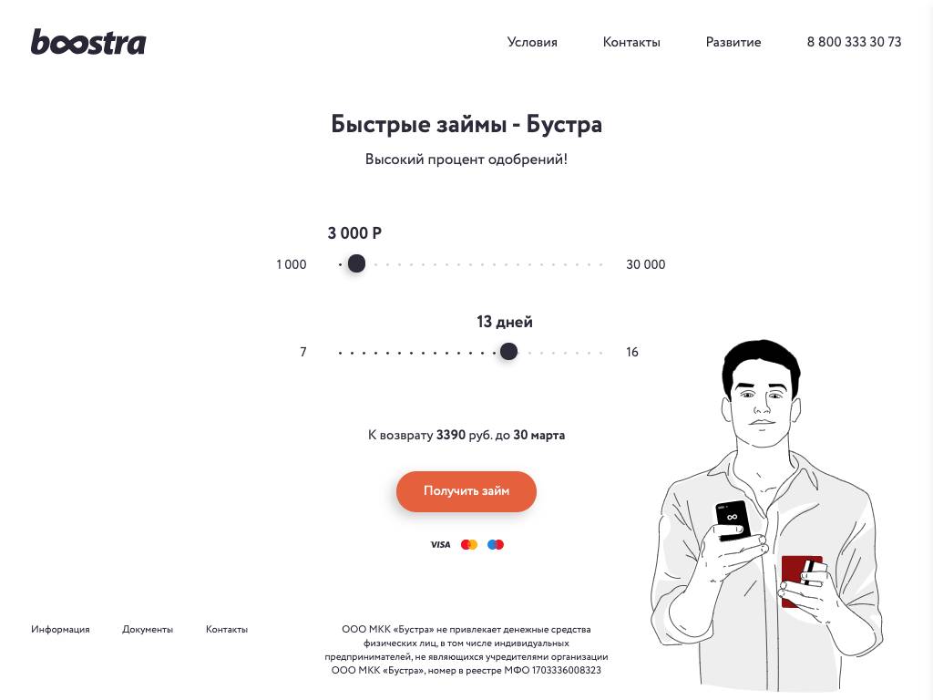Open the Условия menu item

(x=532, y=42)
